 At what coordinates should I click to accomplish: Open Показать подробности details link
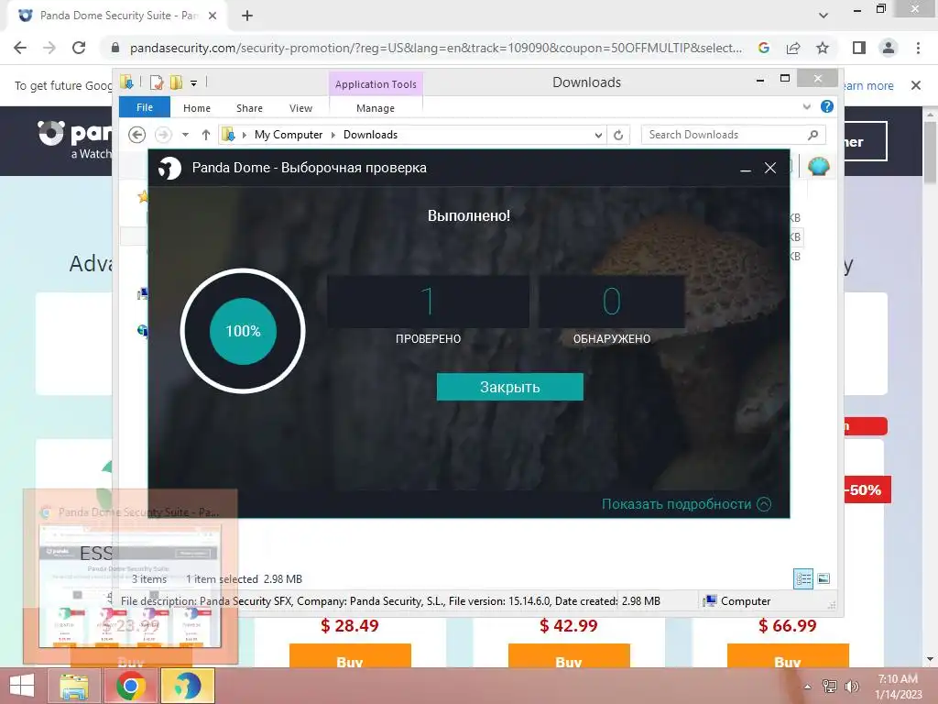pos(676,504)
